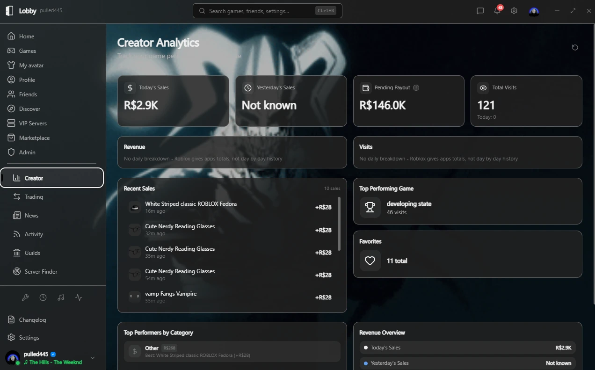This screenshot has width=595, height=370.
Task: Click the search games input field
Action: [267, 11]
